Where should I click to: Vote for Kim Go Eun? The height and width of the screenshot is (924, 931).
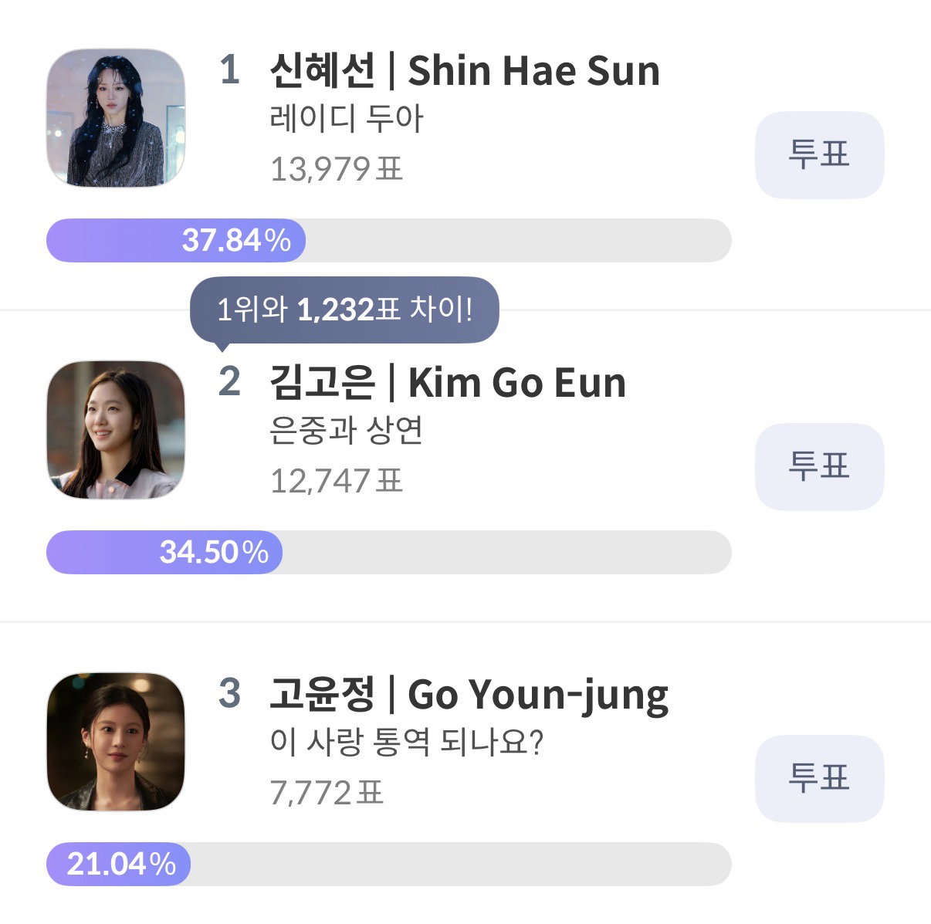tap(819, 467)
